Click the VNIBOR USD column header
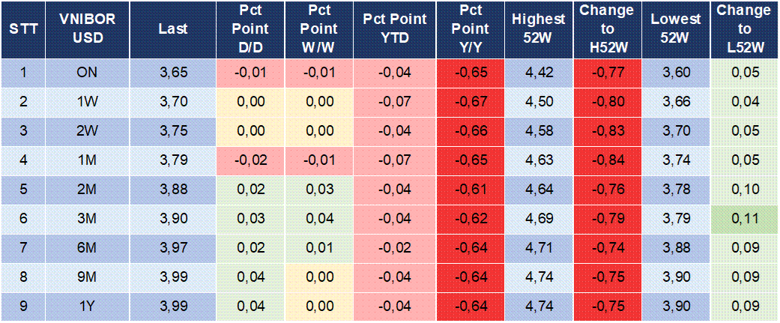Viewport: 780px width, 323px height. click(88, 29)
